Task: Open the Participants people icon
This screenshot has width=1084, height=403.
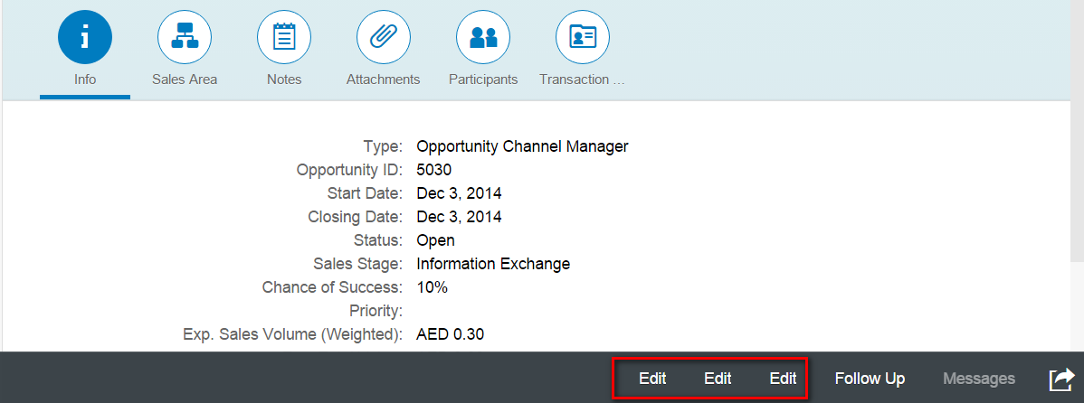Action: coord(483,37)
